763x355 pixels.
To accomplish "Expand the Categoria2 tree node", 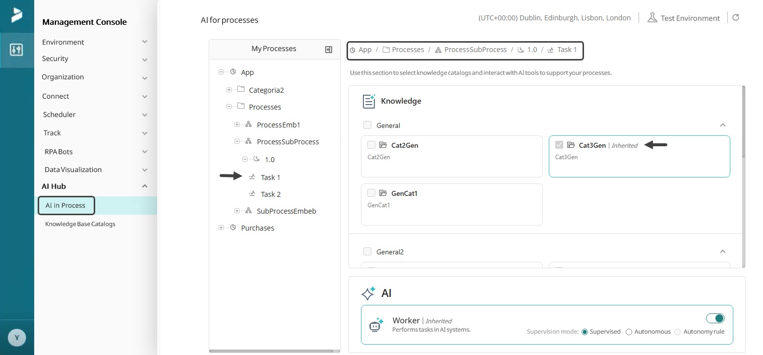I will (x=229, y=90).
